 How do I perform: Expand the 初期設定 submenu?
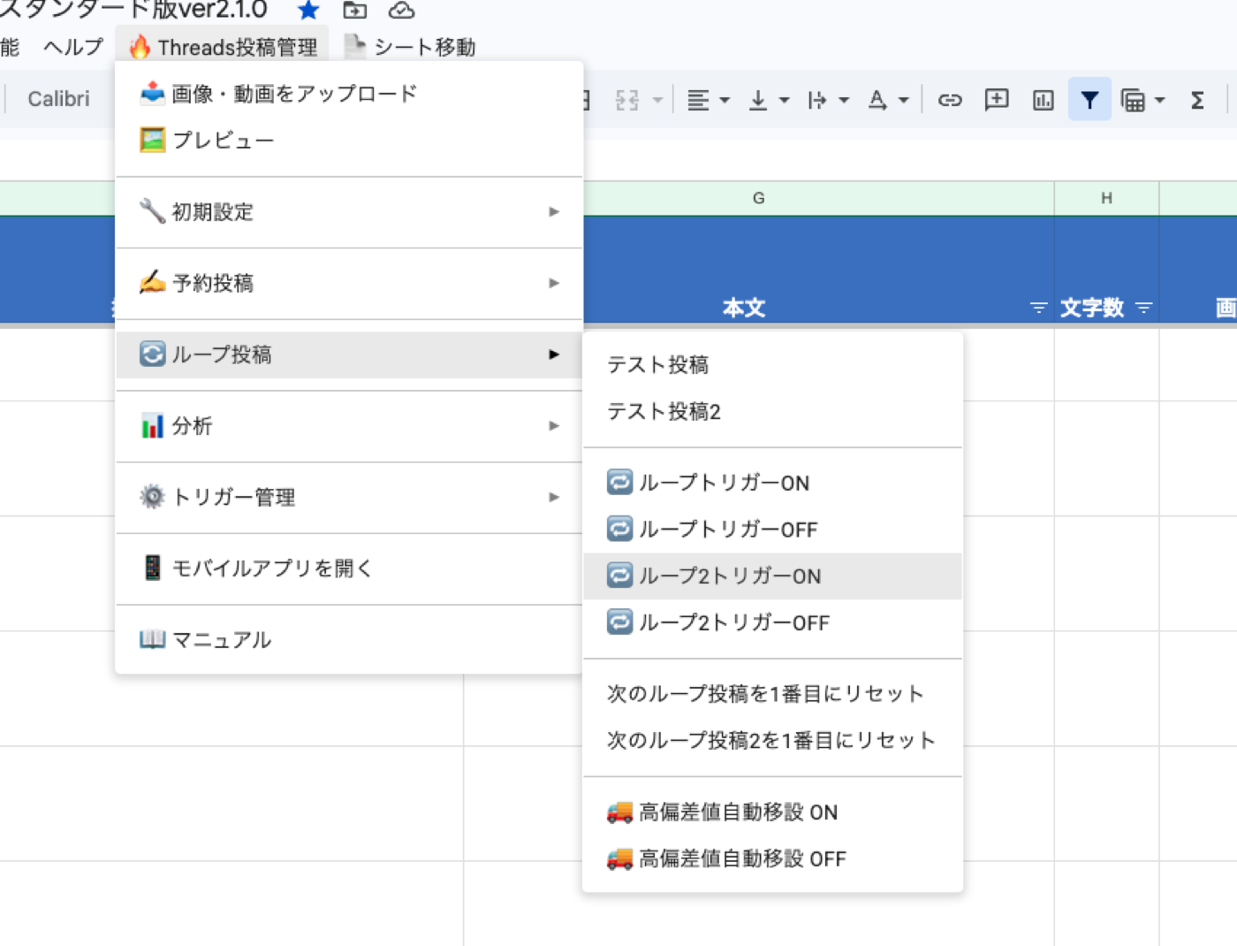349,212
